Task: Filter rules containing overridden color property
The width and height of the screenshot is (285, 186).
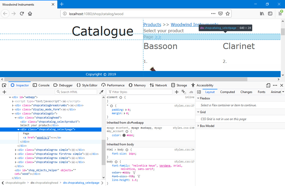Action: [134, 173]
